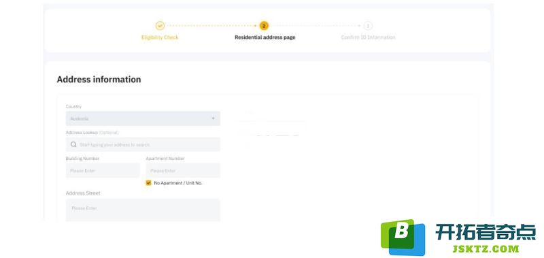
Task: Click the Address information heading
Action: tap(99, 80)
